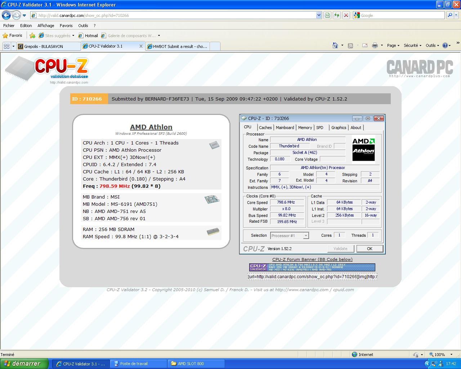Open the Processor #1 selection dropdown

pos(289,236)
